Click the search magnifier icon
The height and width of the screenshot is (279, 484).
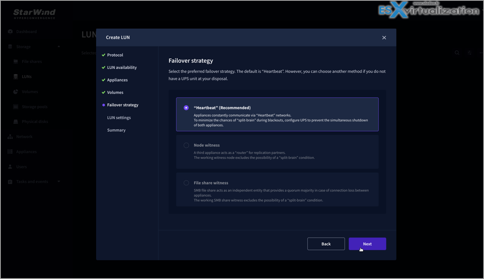tap(457, 53)
